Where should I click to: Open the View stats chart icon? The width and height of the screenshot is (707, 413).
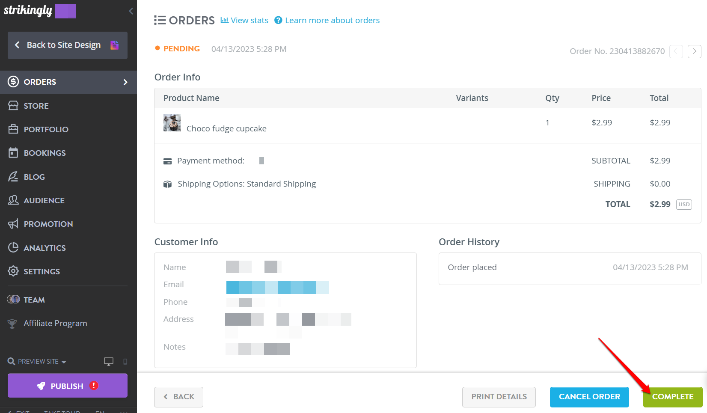(x=224, y=20)
